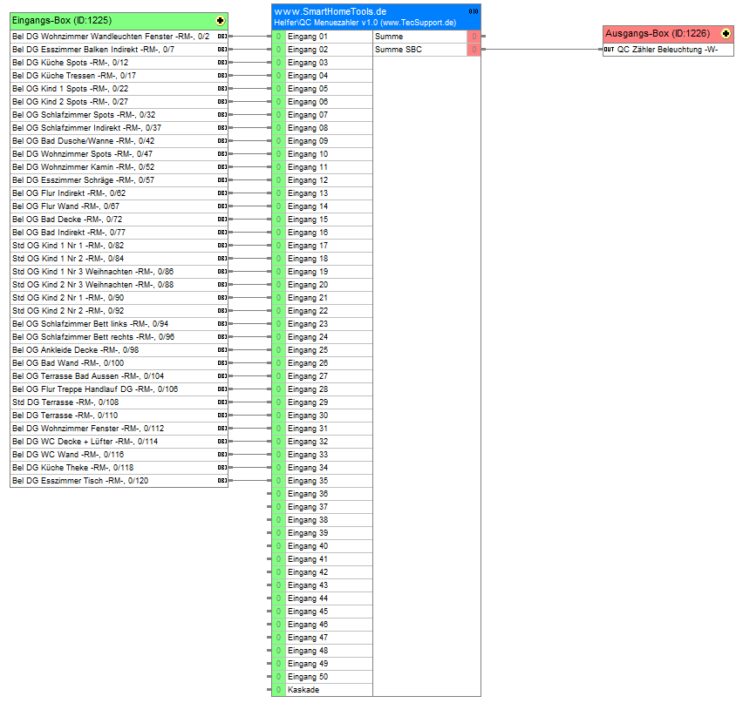Select Bel OG Schlafzimmer Bett links row

[x=119, y=324]
